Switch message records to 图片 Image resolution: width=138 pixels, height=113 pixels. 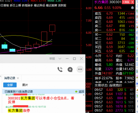(25, 85)
